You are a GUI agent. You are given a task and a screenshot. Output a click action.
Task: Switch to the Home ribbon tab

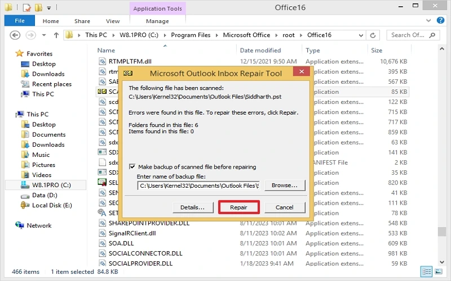click(51, 21)
